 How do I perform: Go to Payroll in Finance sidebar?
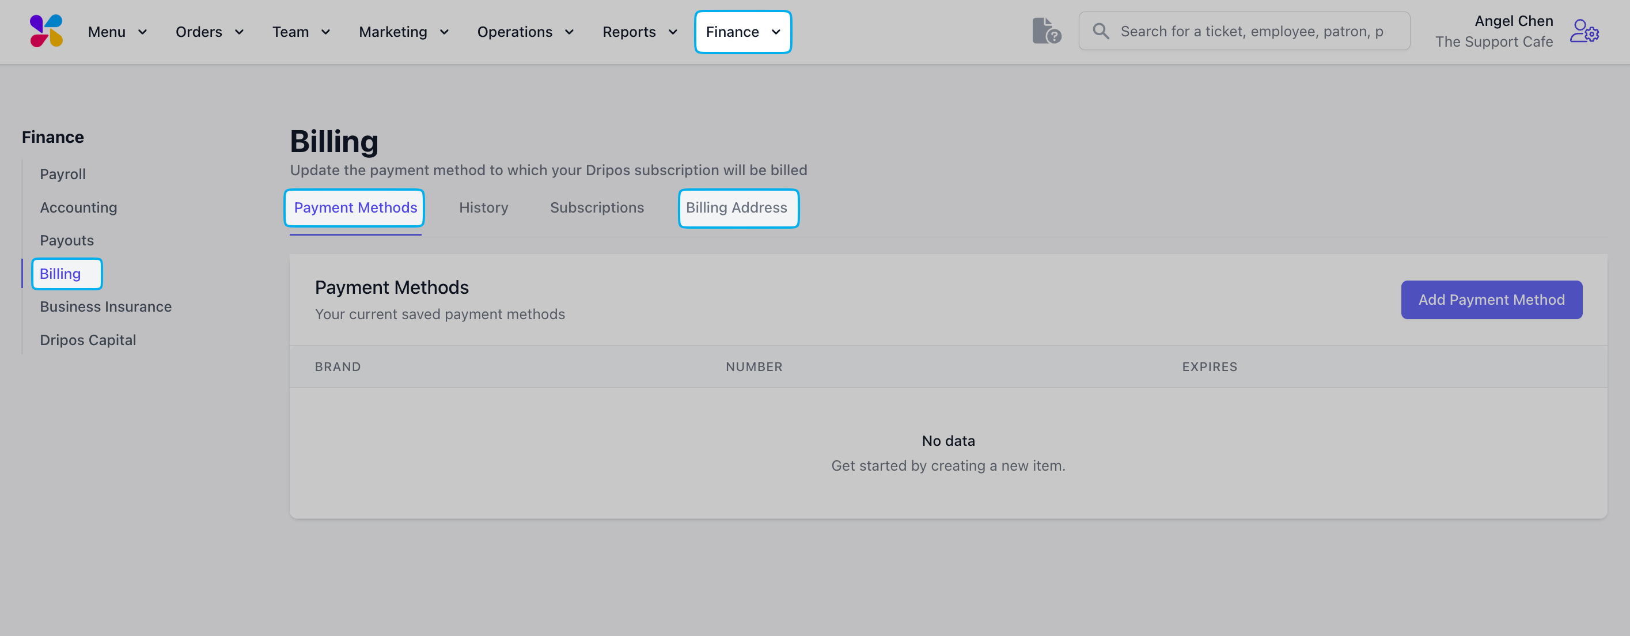[x=63, y=174]
